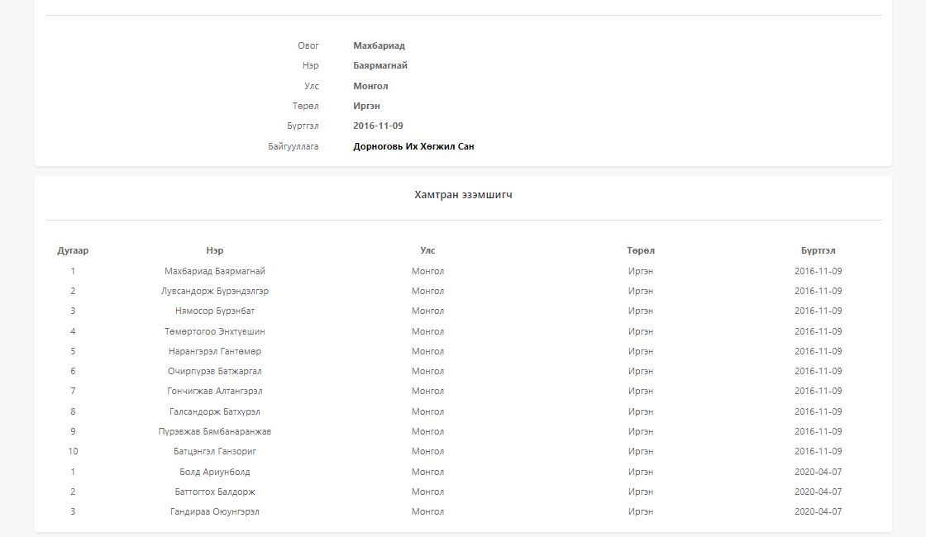The width and height of the screenshot is (926, 537).
Task: Select Махбариад Баярмагнай in the co-owner table
Action: pyautogui.click(x=215, y=271)
